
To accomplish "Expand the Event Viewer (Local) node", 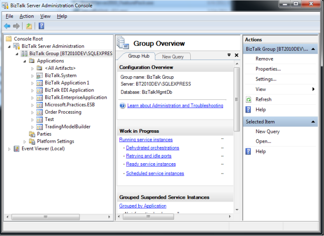I will pos(9,149).
